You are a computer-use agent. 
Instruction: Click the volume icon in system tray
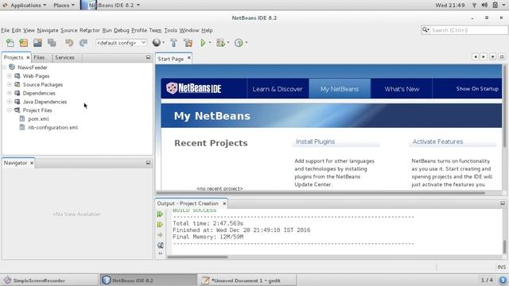pos(484,6)
